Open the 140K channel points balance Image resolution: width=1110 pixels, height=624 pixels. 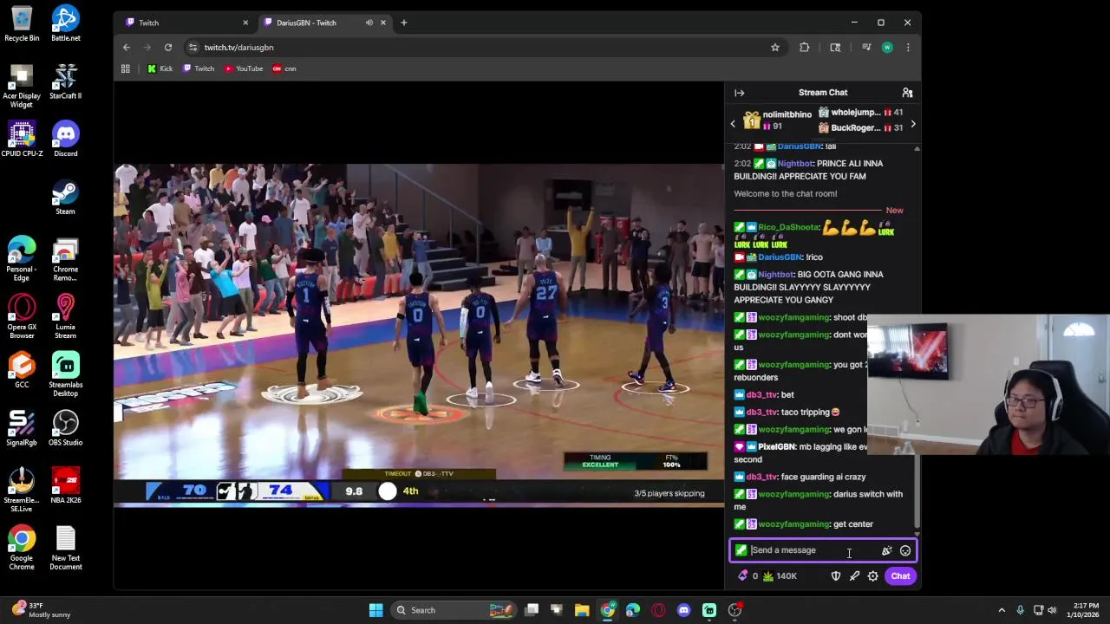tap(780, 575)
